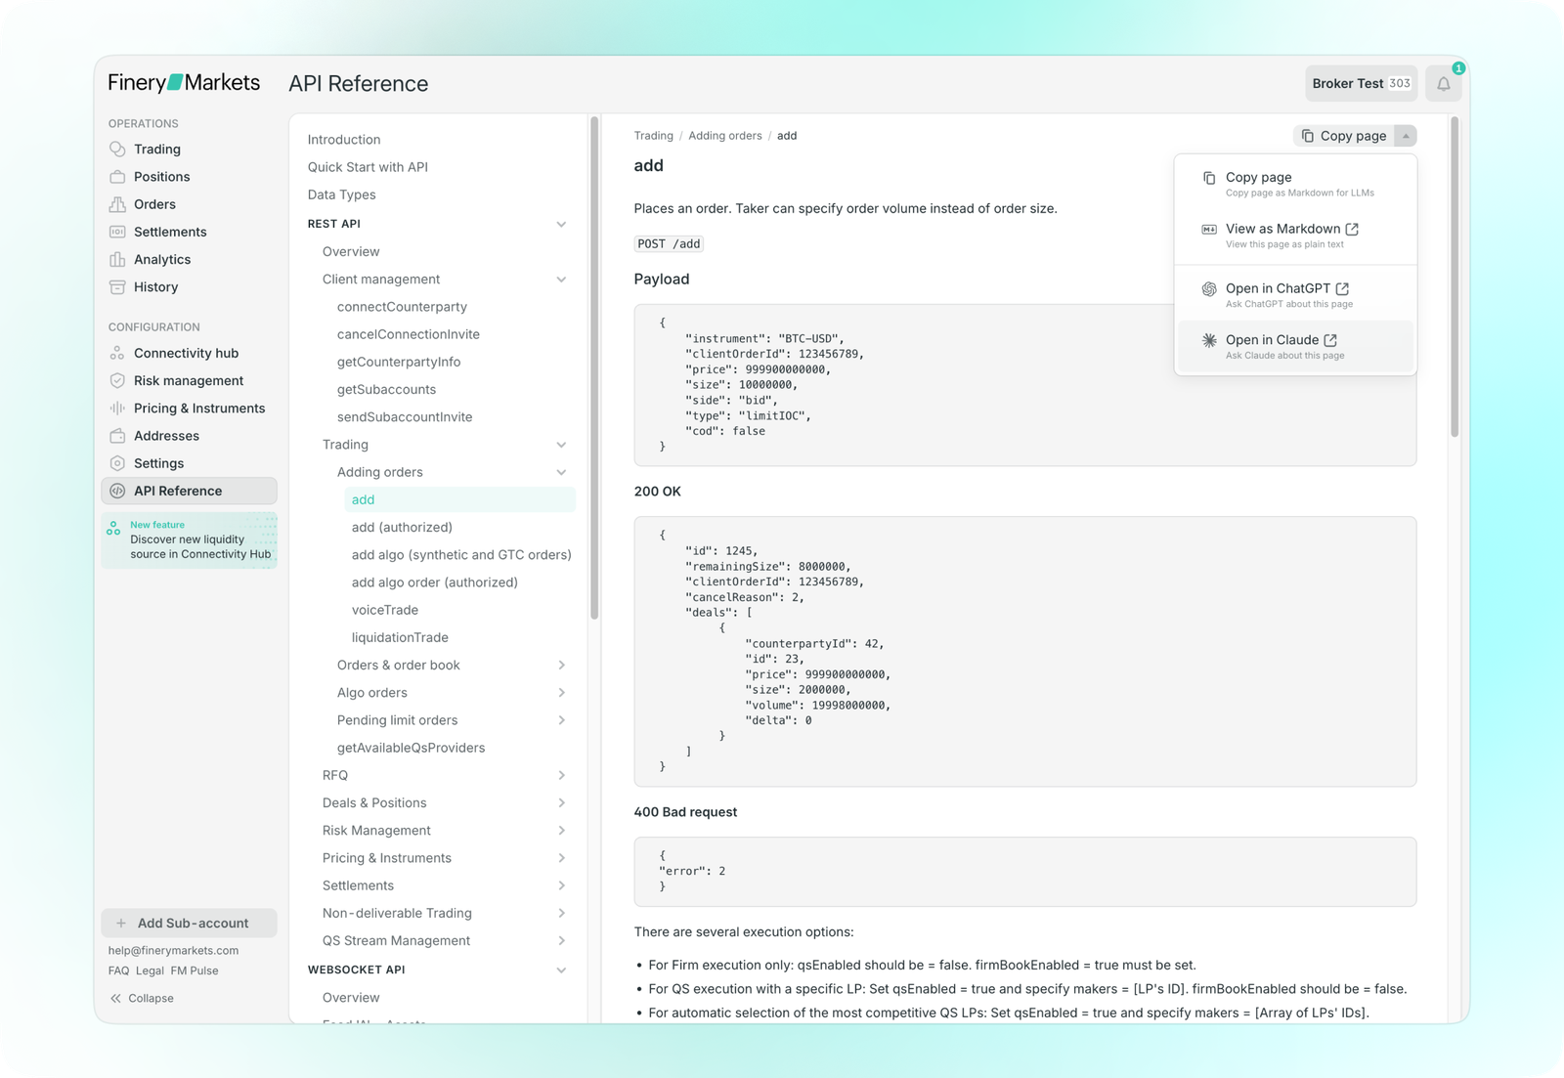Open the FM Pulse footer link

195,970
